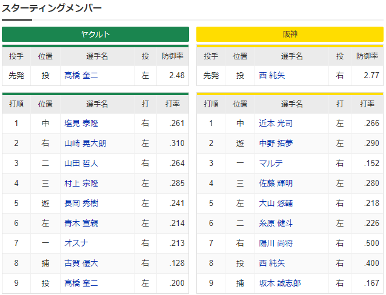Open player link 近本 光司

tap(276, 123)
